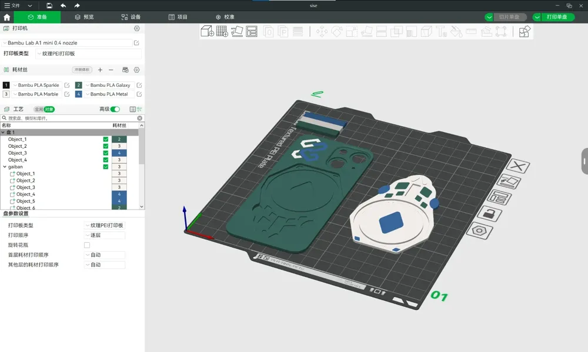Enable the 旋转花瓶 checkbox

87,245
